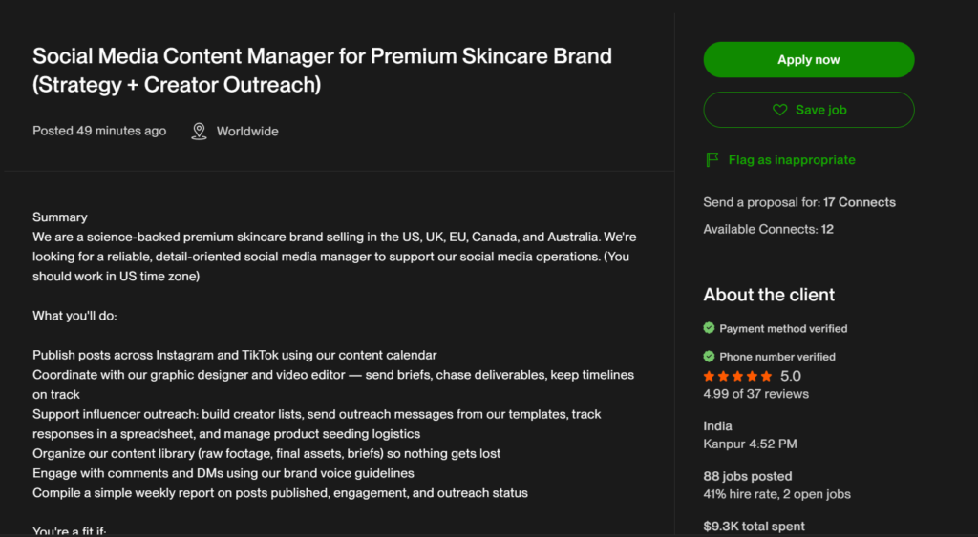Select the job title heading text
978x537 pixels.
(323, 70)
